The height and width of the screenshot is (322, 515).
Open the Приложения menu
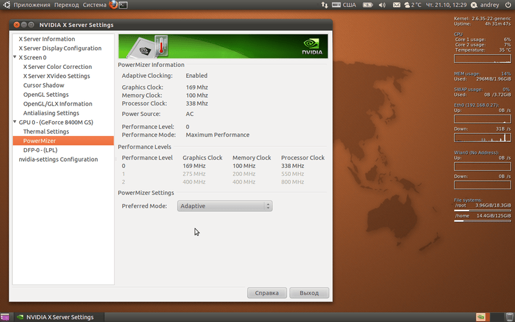tap(26, 5)
